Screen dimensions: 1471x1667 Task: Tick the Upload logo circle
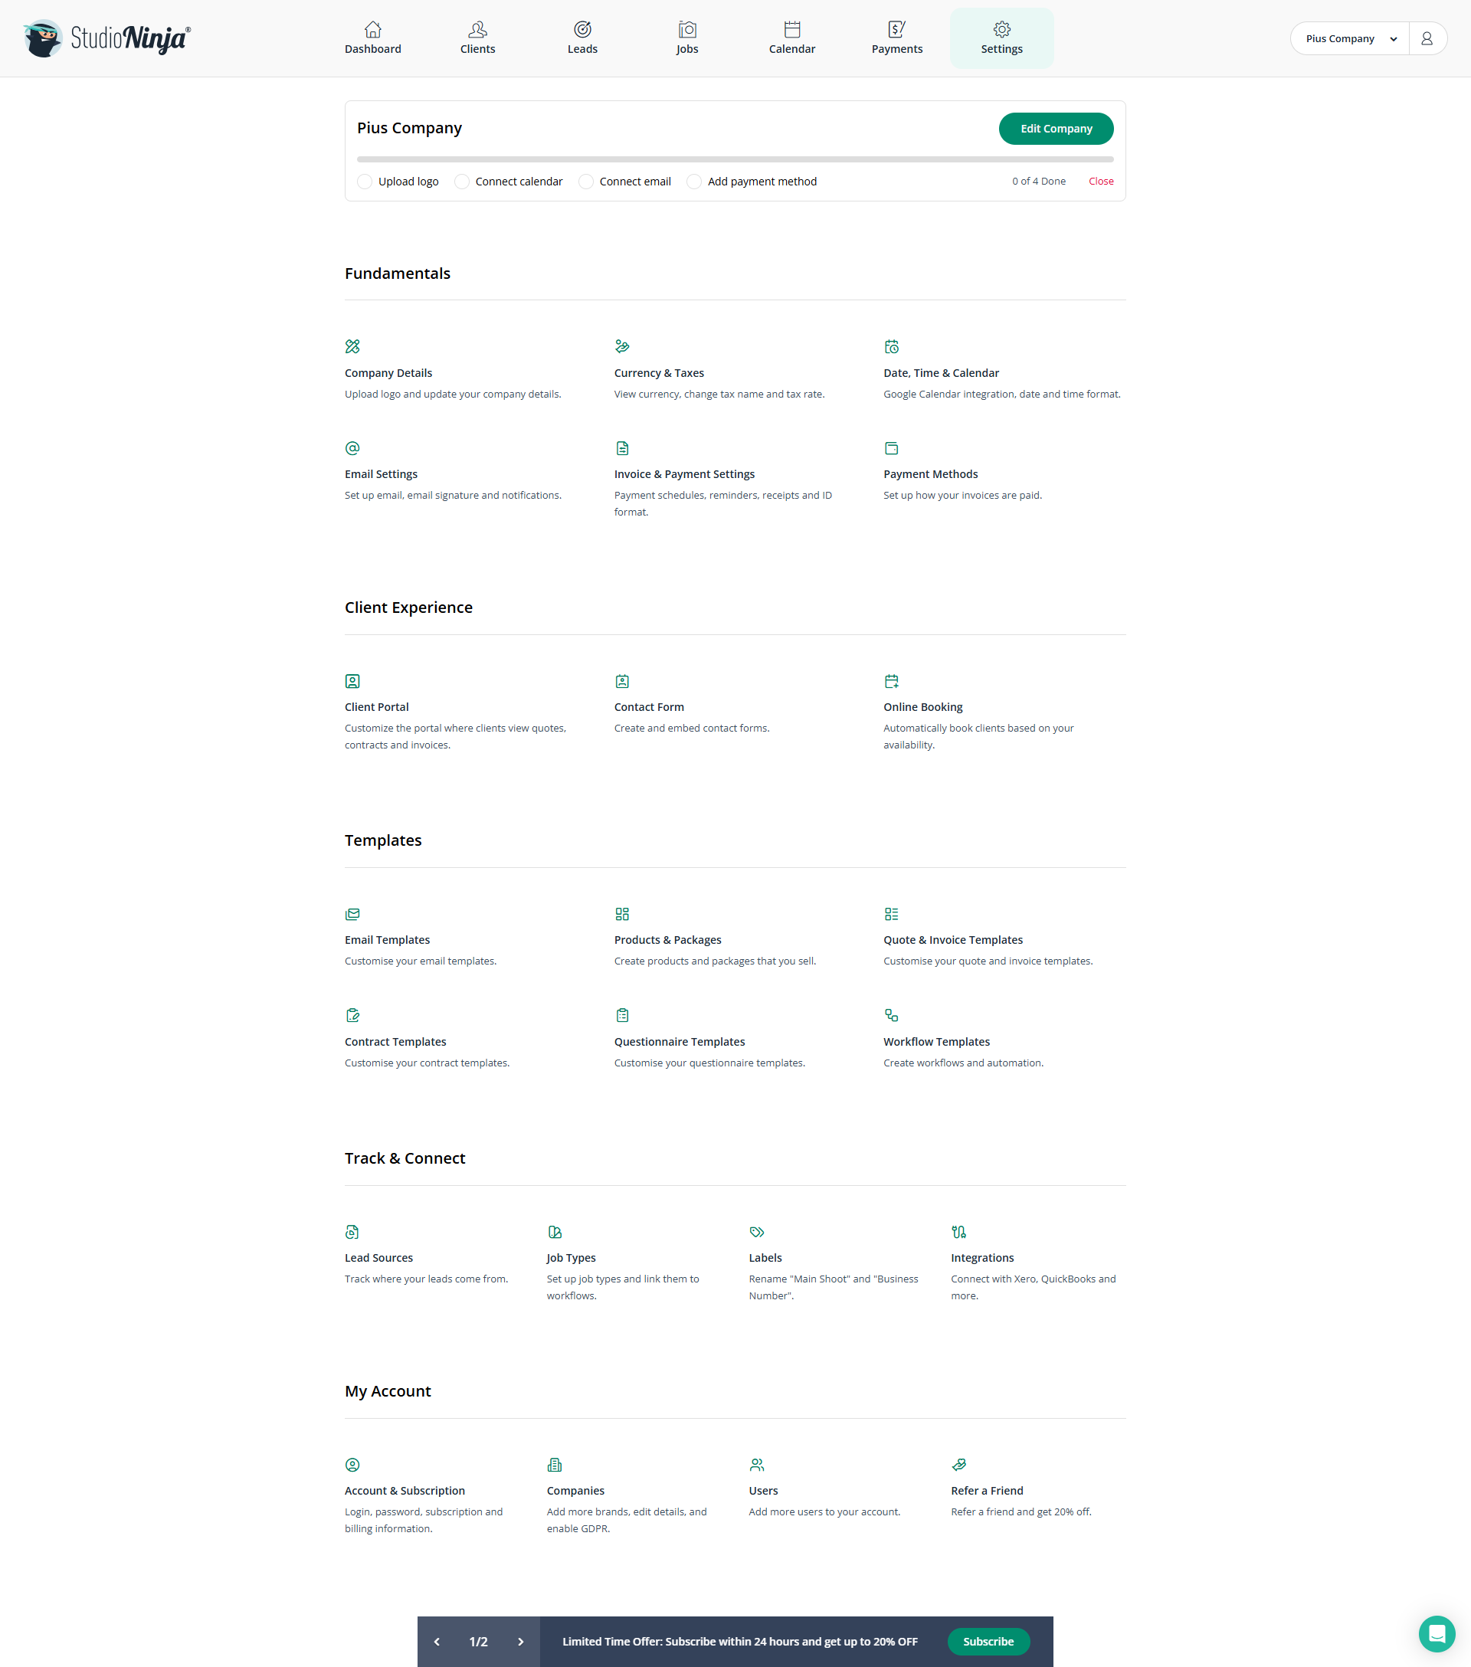point(365,181)
